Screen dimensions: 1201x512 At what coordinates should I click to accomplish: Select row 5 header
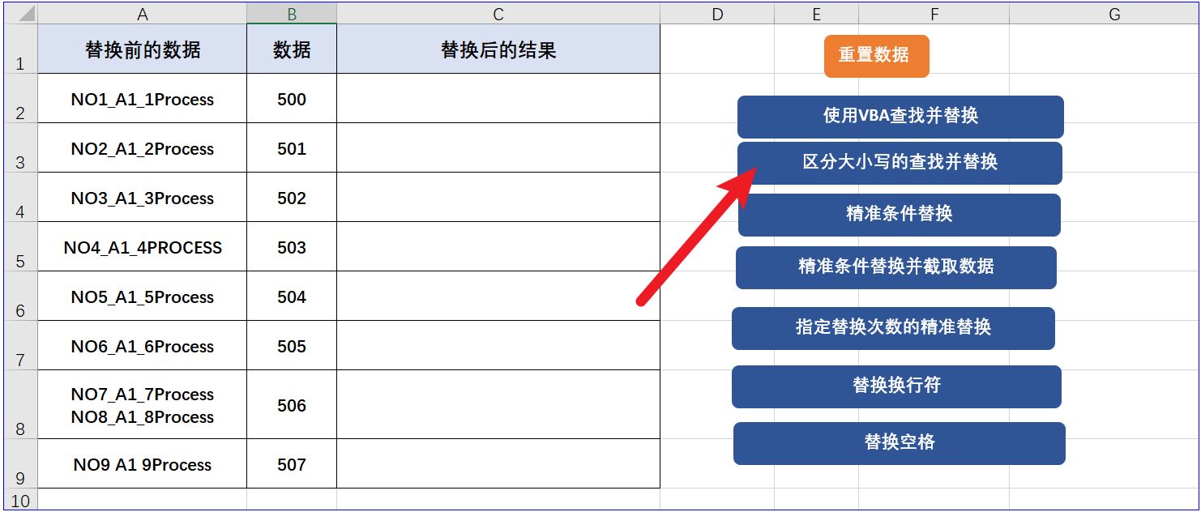click(x=20, y=246)
